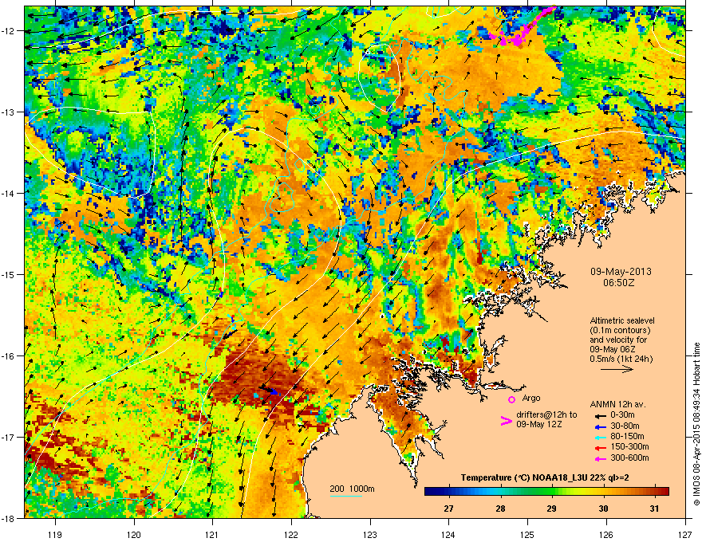The height and width of the screenshot is (542, 702).
Task: Click the blue 30-80m arrow legend symbol
Action: pos(599,426)
